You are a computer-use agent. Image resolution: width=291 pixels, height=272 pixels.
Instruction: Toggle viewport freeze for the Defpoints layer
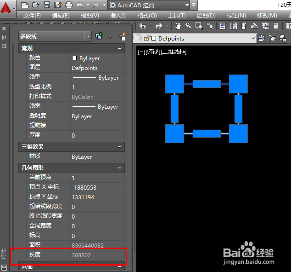pyautogui.click(x=139, y=38)
